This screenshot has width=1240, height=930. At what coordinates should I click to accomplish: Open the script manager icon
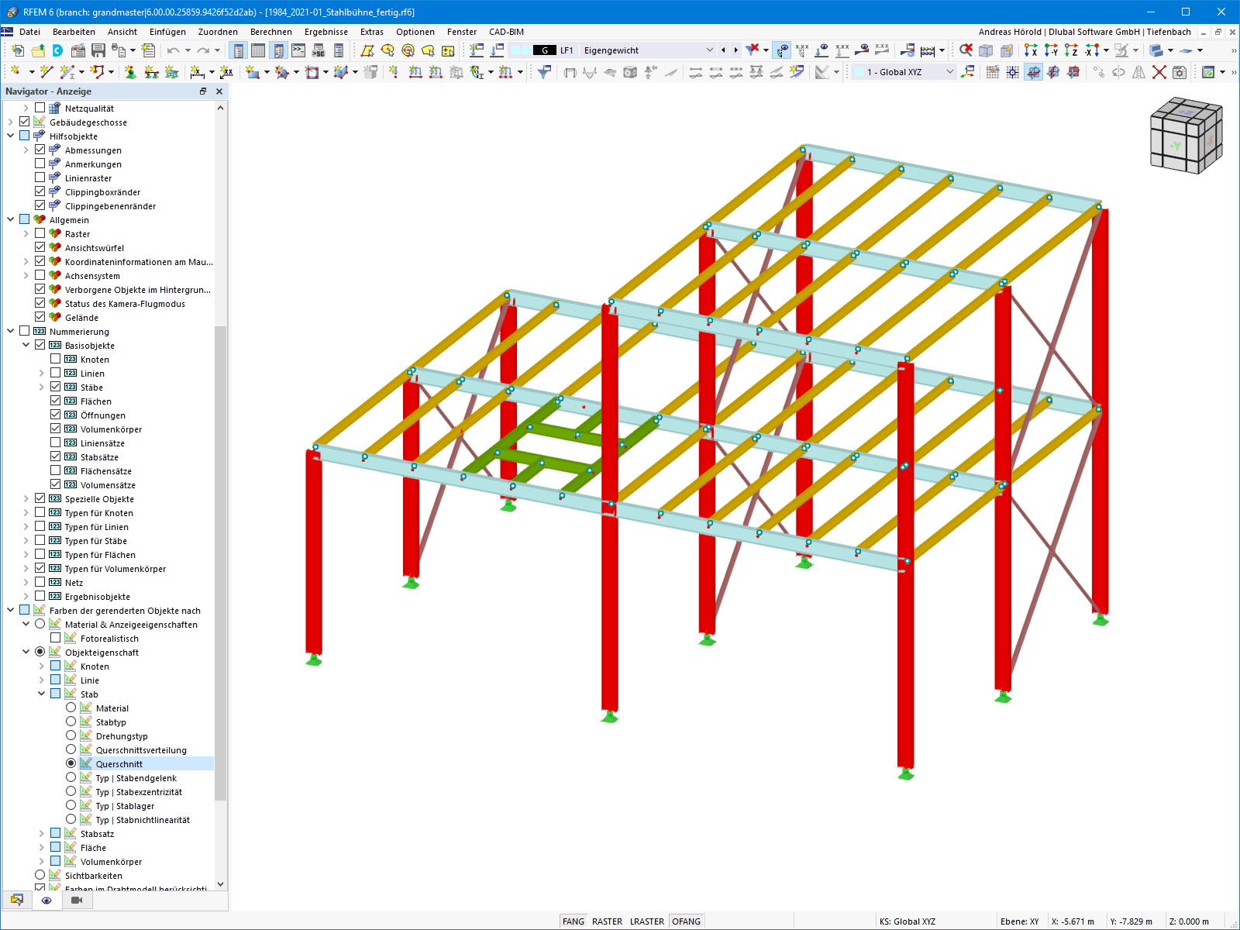click(319, 50)
